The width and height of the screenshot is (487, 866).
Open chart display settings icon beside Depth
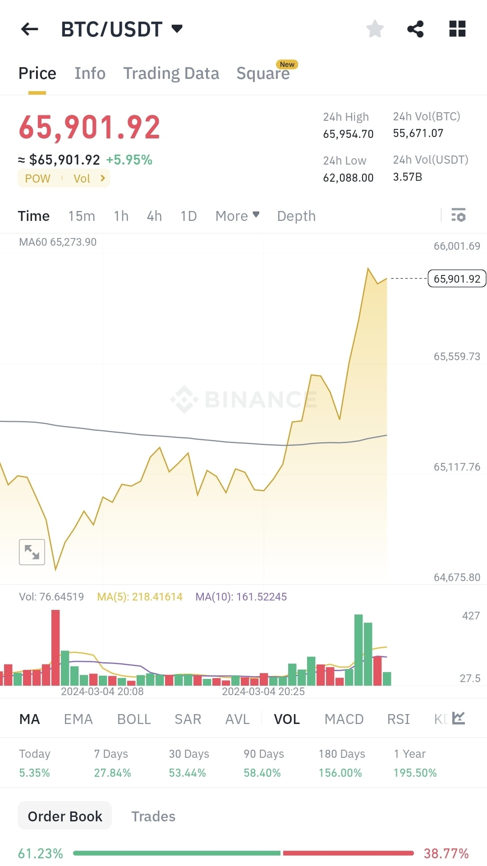coord(458,216)
